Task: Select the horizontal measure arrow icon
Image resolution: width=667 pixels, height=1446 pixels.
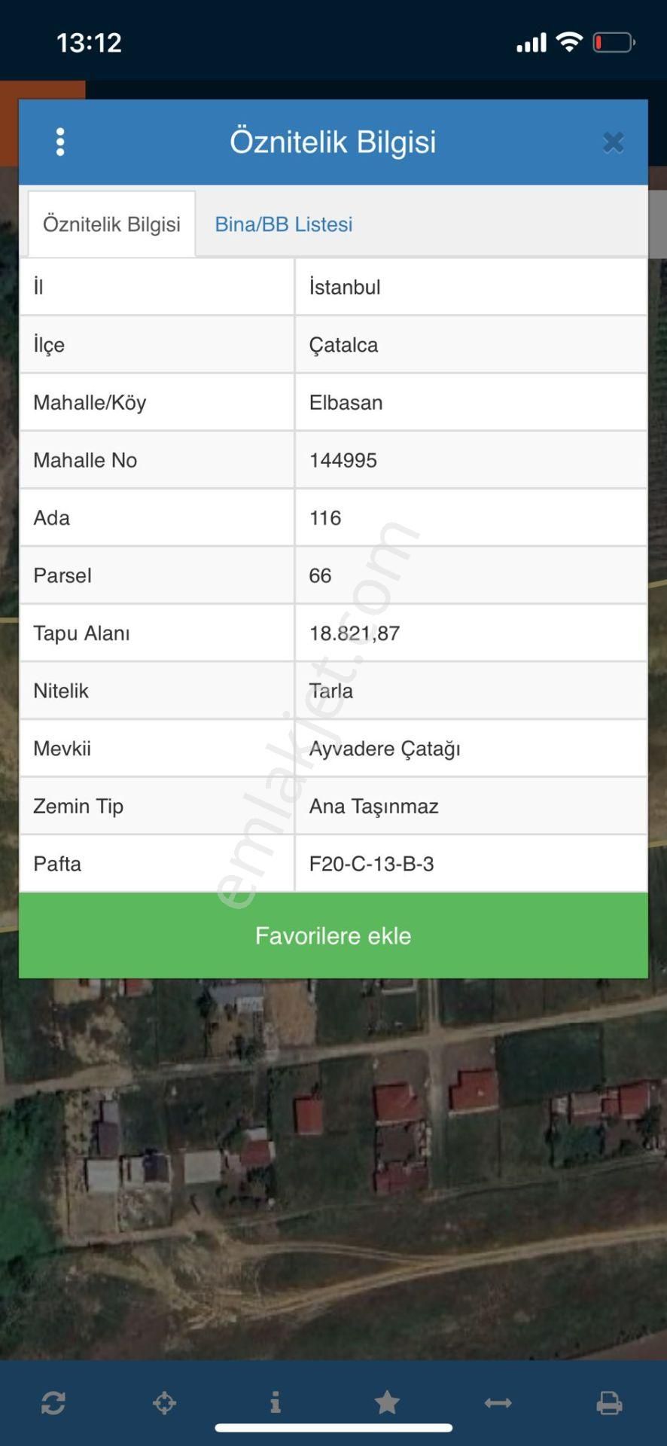Action: point(498,1404)
